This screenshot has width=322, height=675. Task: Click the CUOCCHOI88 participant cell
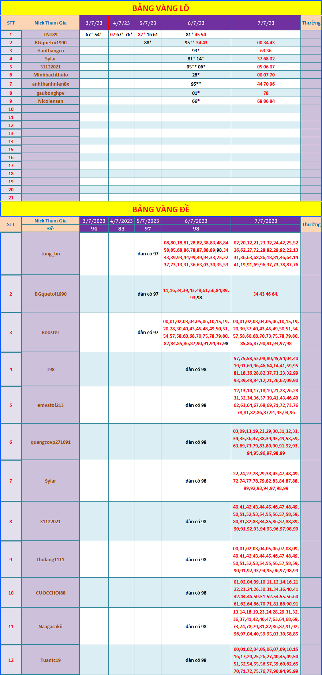(50, 593)
